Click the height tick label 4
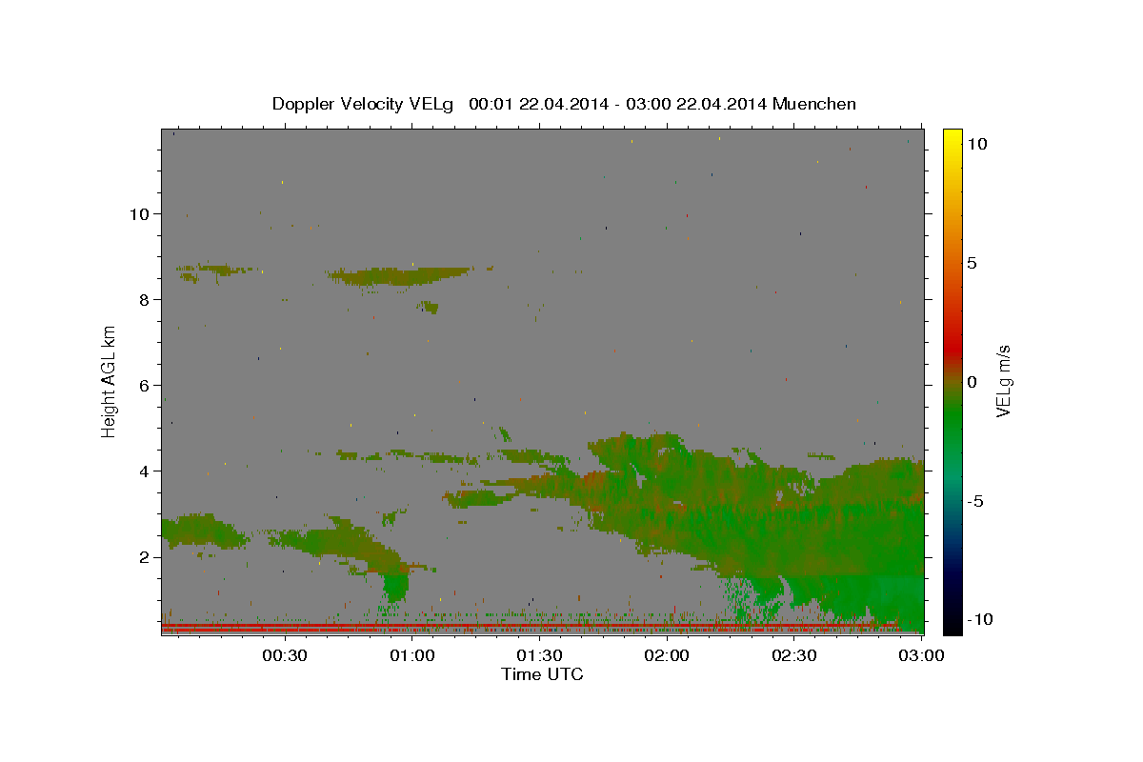 [143, 471]
